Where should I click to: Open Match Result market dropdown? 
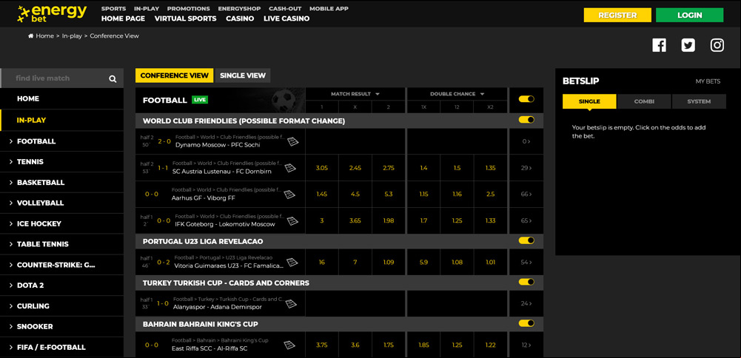(x=355, y=94)
